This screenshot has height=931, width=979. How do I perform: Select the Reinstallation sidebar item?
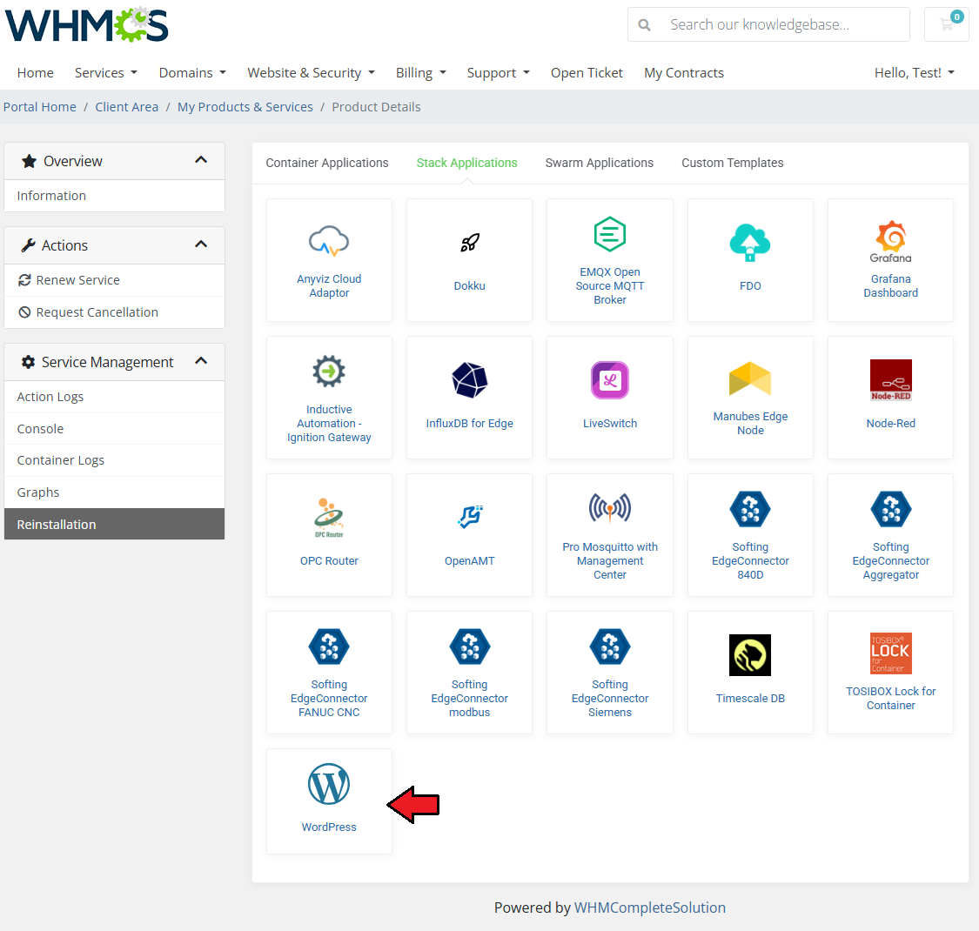pos(114,524)
